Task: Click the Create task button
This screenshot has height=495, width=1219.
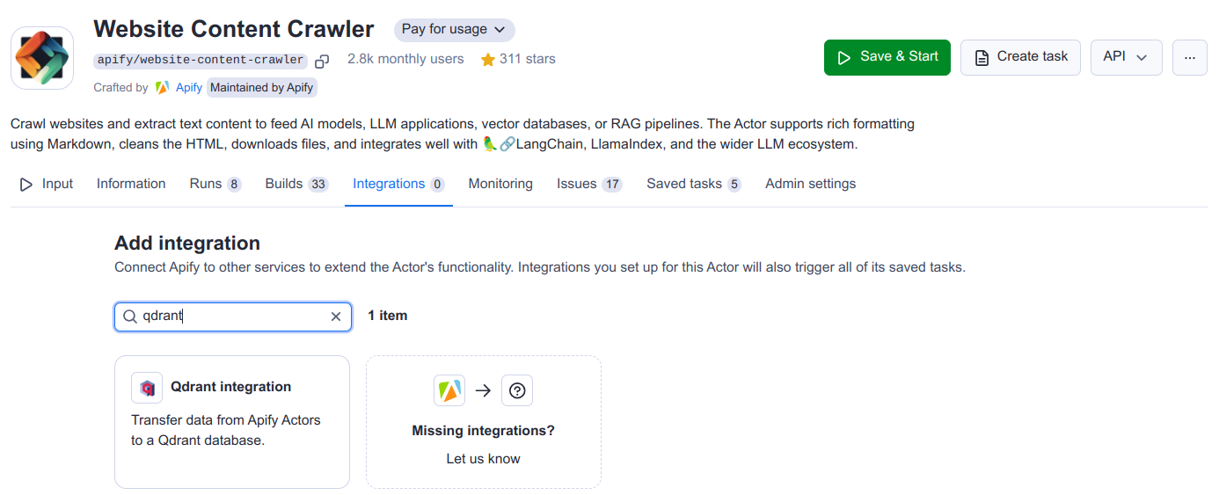Action: [1020, 57]
